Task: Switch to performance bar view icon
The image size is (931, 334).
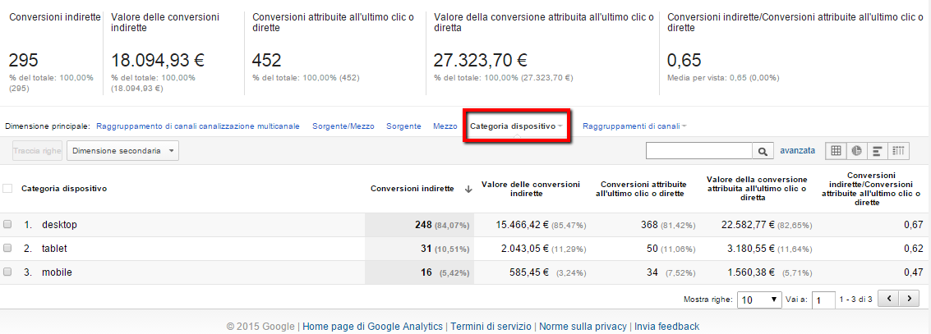Action: point(877,151)
